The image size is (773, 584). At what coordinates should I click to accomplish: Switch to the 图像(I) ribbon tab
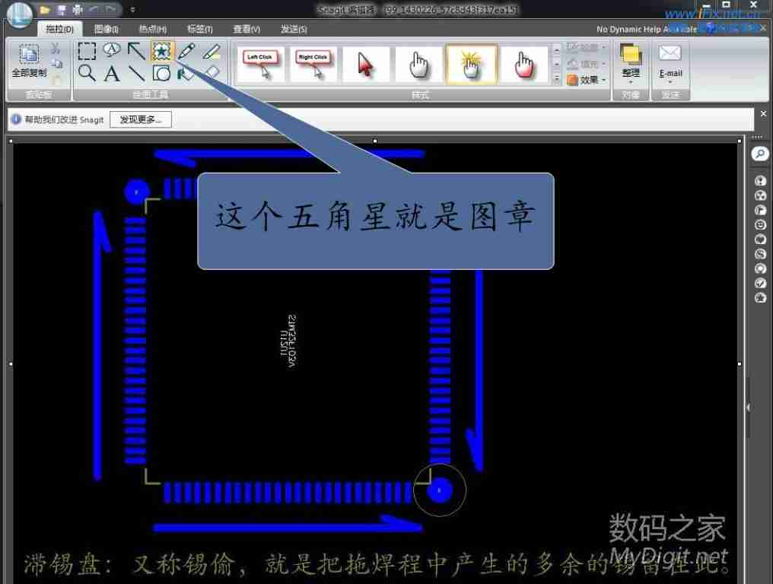coord(107,29)
